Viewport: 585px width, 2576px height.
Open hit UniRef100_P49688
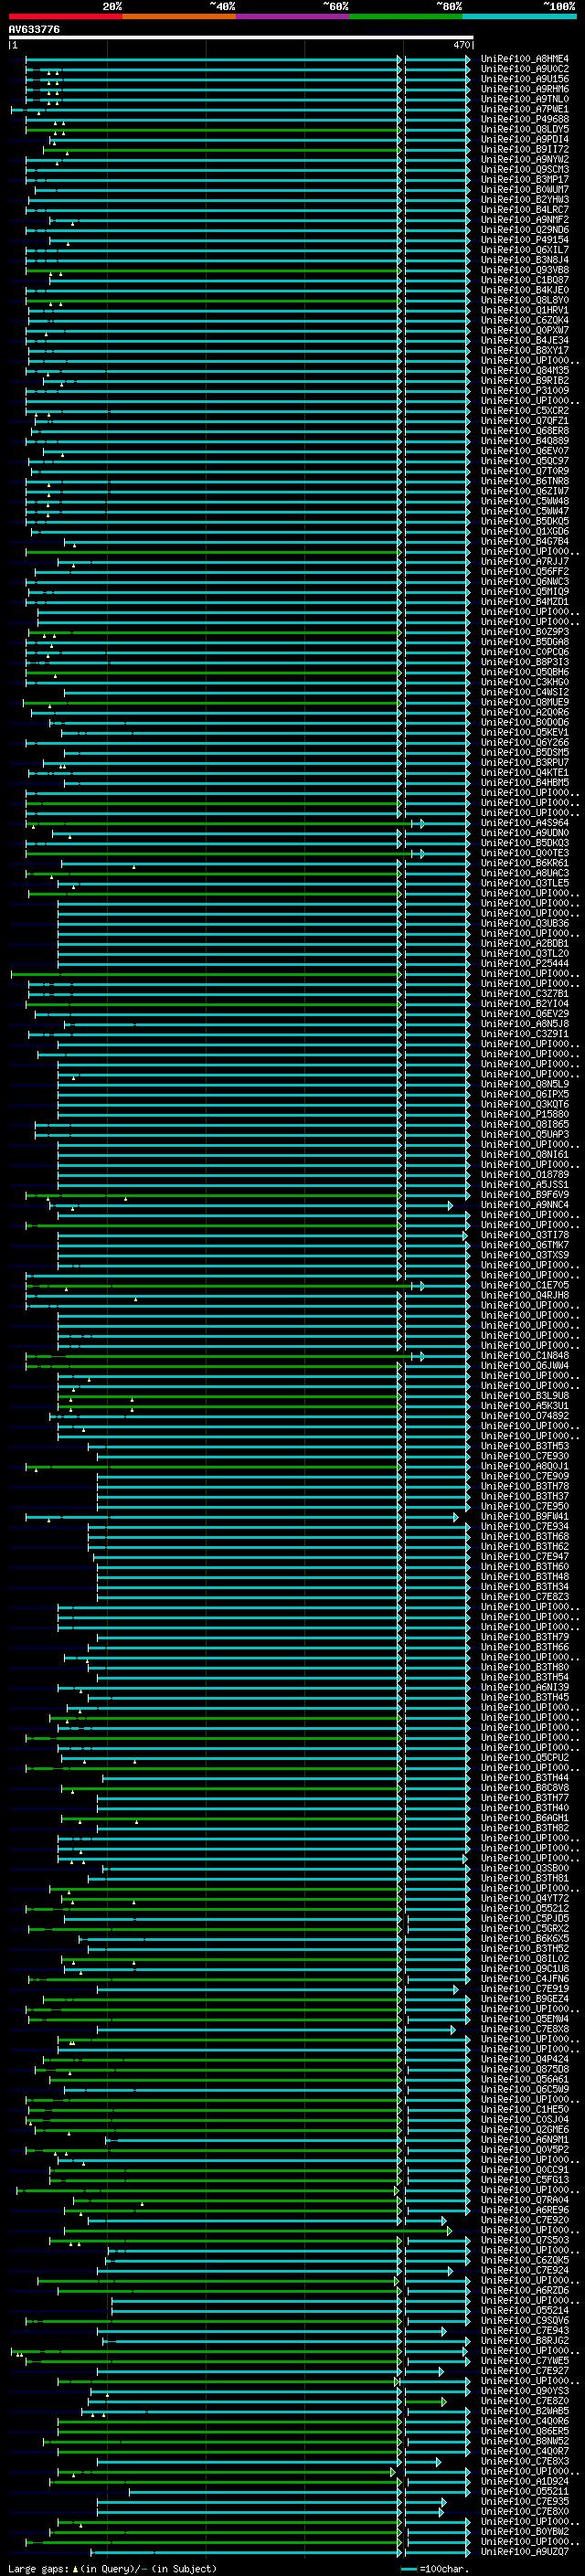click(525, 119)
